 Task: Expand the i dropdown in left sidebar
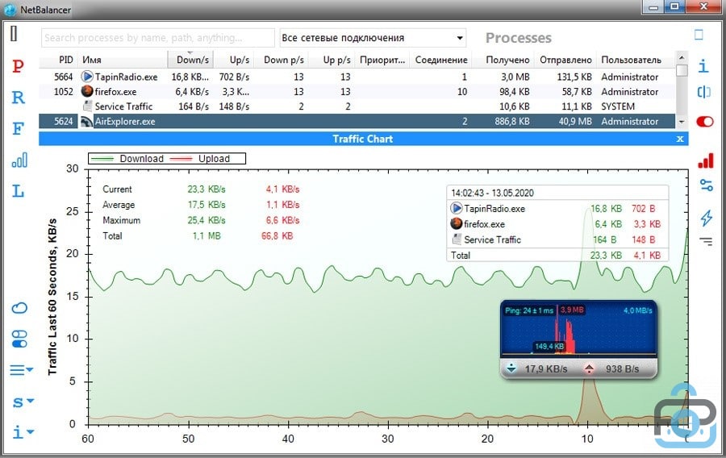tap(23, 432)
